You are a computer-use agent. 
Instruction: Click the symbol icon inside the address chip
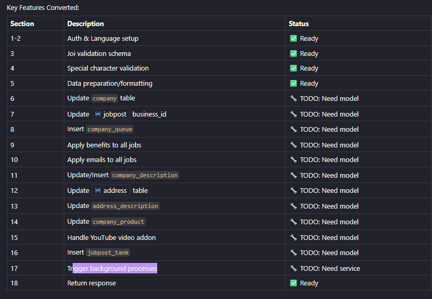[98, 190]
